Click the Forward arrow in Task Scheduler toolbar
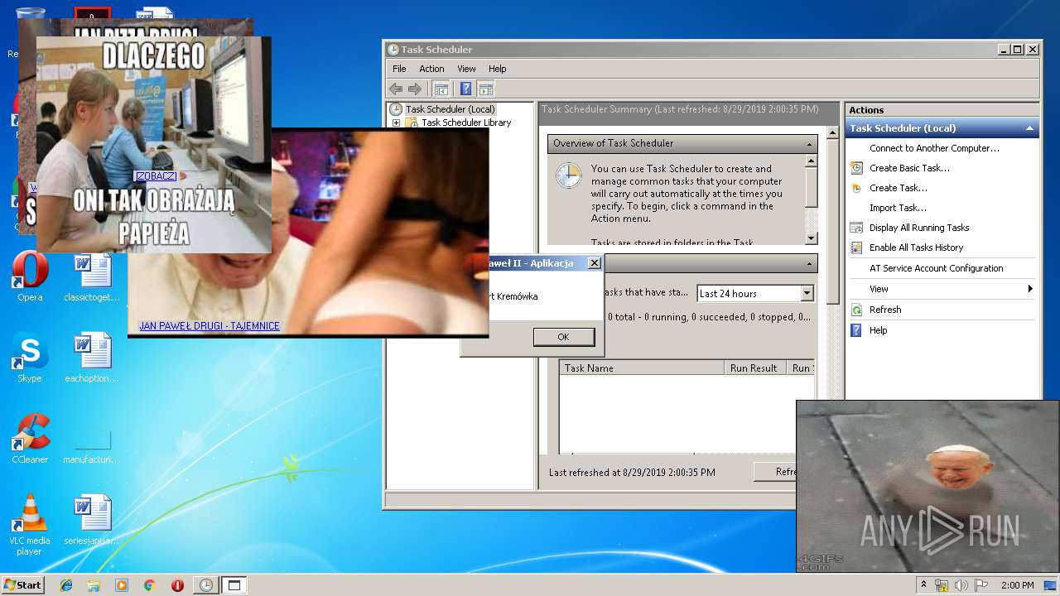The width and height of the screenshot is (1060, 596). click(x=415, y=89)
